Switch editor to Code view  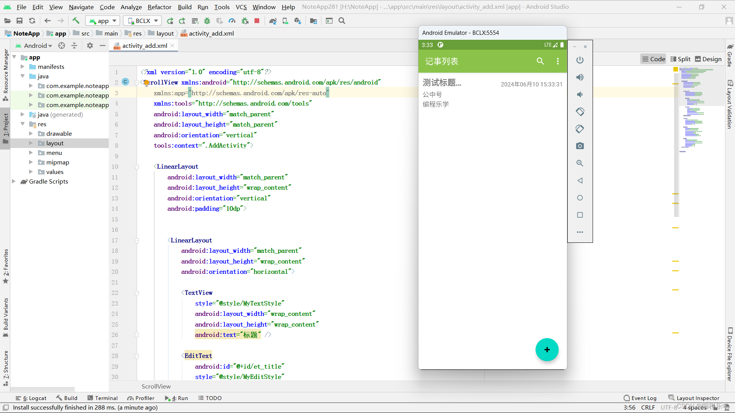pyautogui.click(x=654, y=59)
